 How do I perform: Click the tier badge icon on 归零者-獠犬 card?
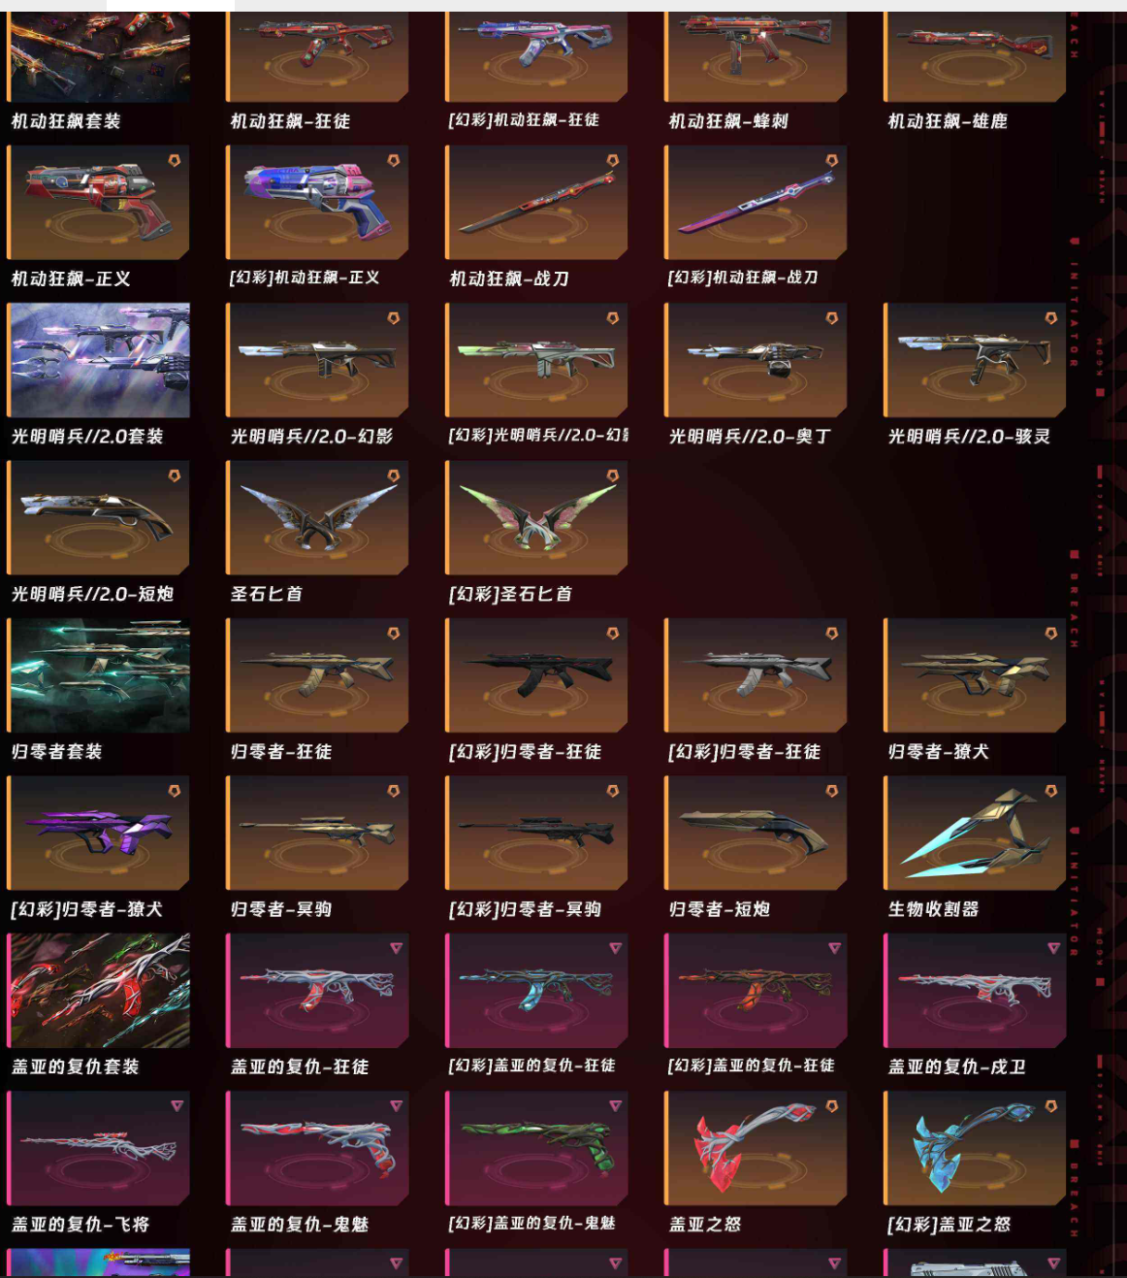(x=1051, y=634)
